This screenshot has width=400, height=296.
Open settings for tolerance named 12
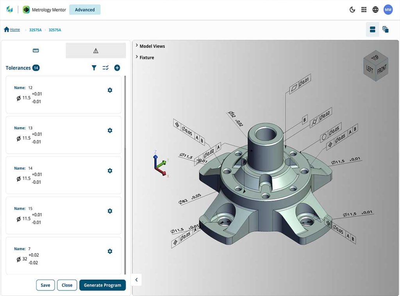pyautogui.click(x=110, y=90)
